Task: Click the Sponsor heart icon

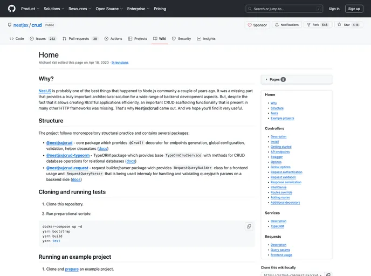Action: (250, 25)
